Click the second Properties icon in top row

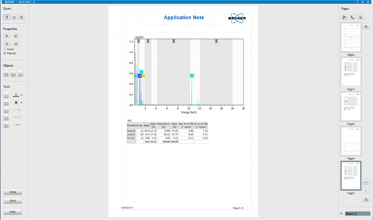(x=16, y=36)
